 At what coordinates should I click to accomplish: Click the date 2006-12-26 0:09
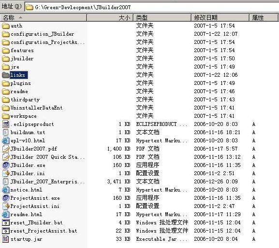pyautogui.click(x=216, y=181)
